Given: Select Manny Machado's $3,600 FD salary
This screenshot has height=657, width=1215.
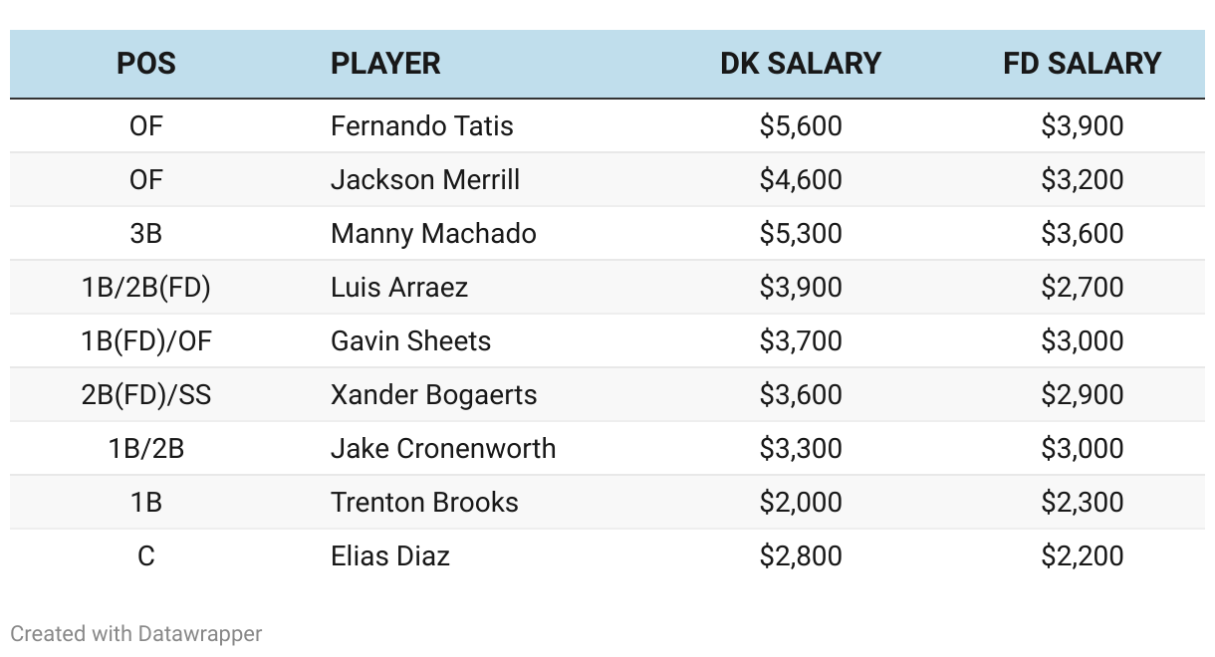Looking at the screenshot, I should [1083, 234].
